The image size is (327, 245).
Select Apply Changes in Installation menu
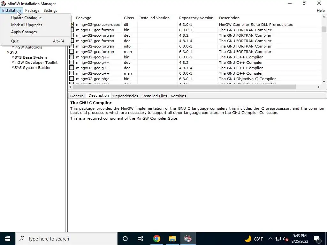pos(24,32)
